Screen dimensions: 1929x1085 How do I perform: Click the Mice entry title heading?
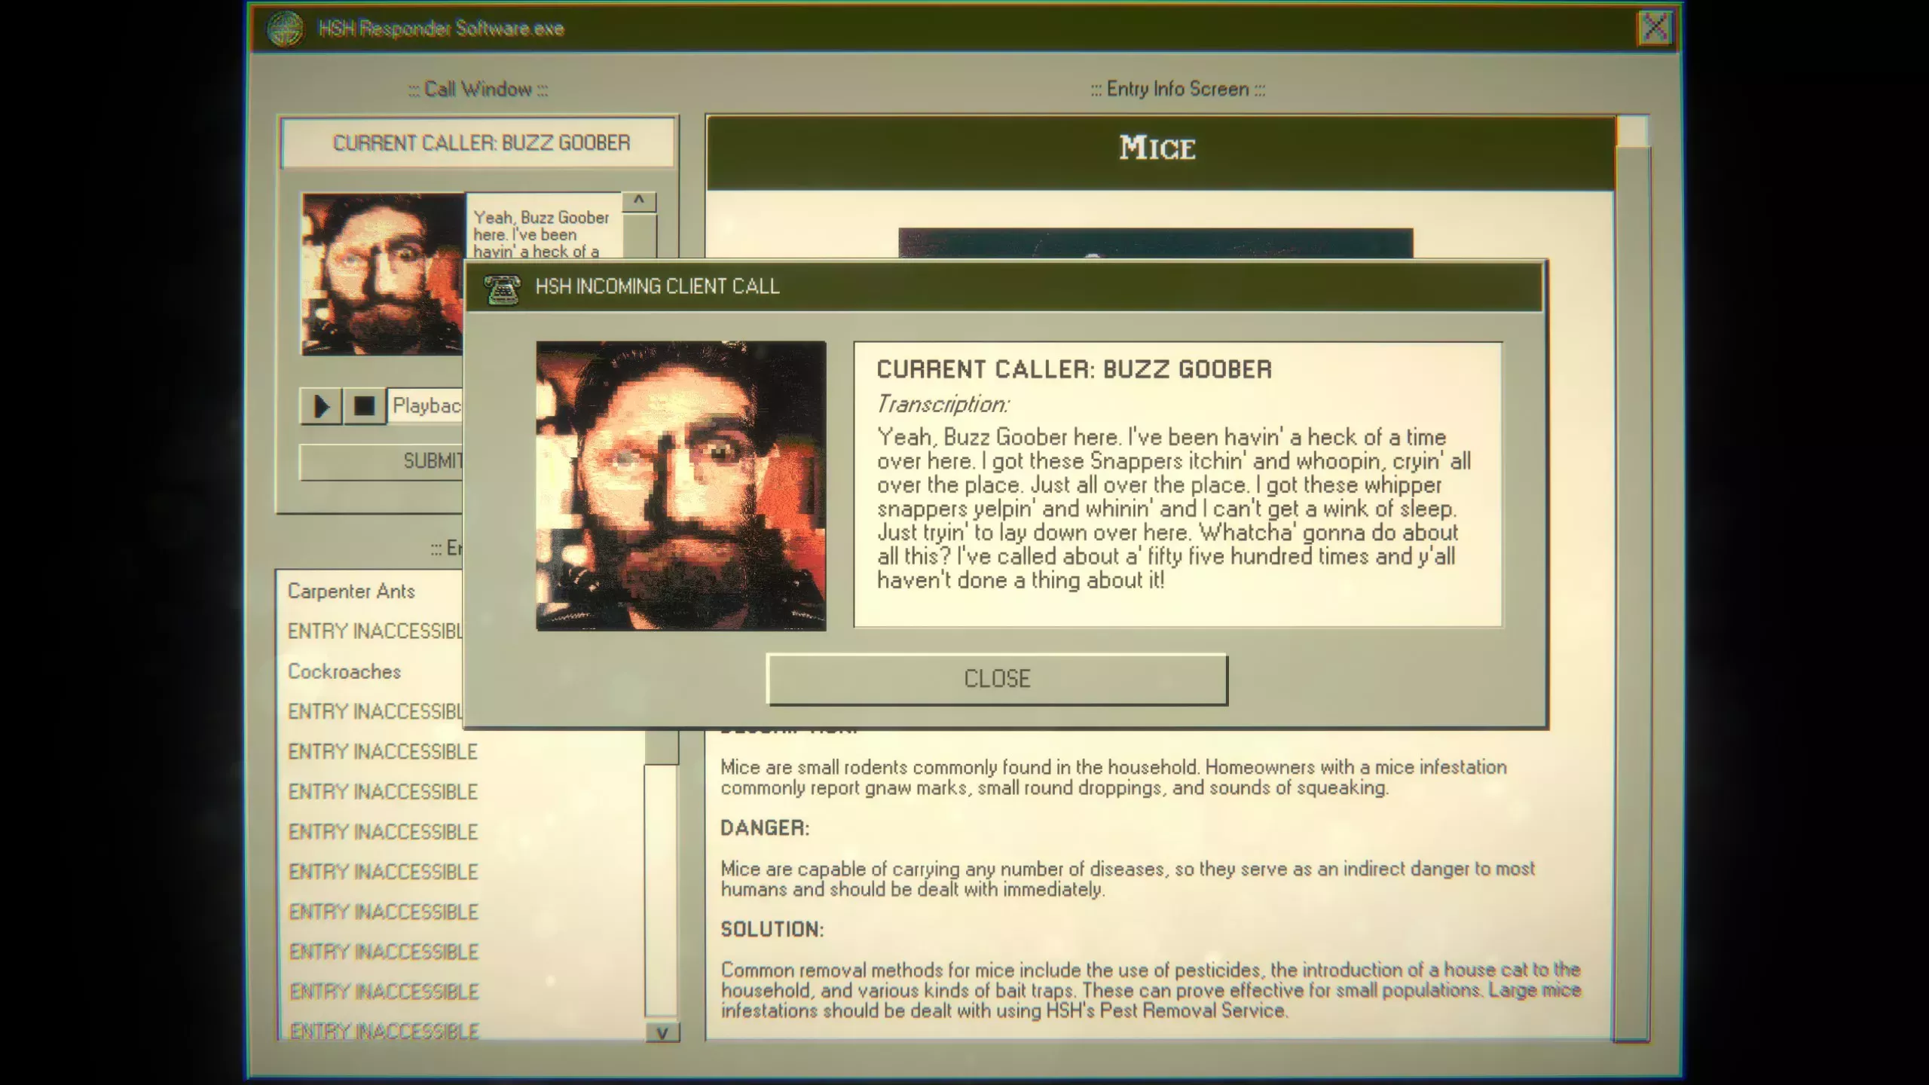click(x=1156, y=148)
